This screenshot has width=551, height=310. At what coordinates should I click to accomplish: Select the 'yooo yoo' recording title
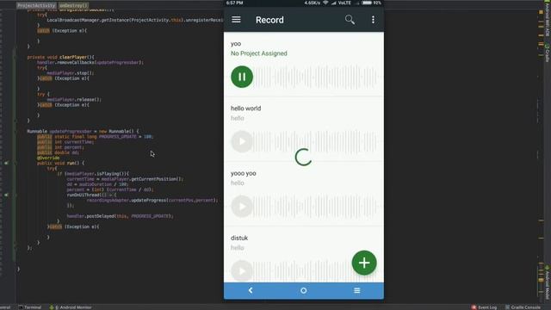click(x=243, y=173)
